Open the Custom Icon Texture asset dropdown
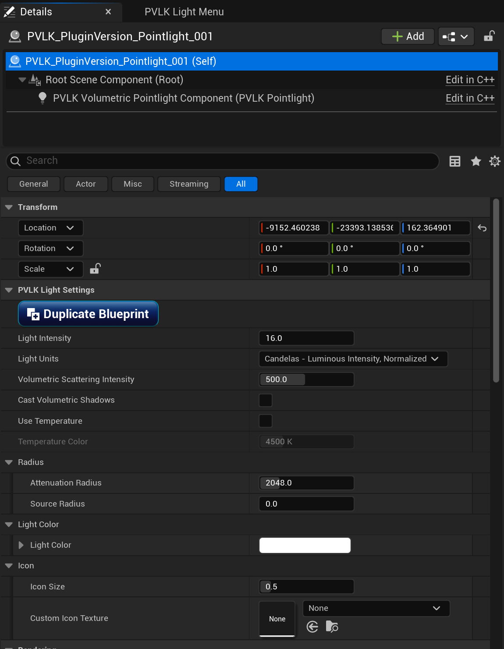Viewport: 504px width, 649px height. [x=376, y=608]
